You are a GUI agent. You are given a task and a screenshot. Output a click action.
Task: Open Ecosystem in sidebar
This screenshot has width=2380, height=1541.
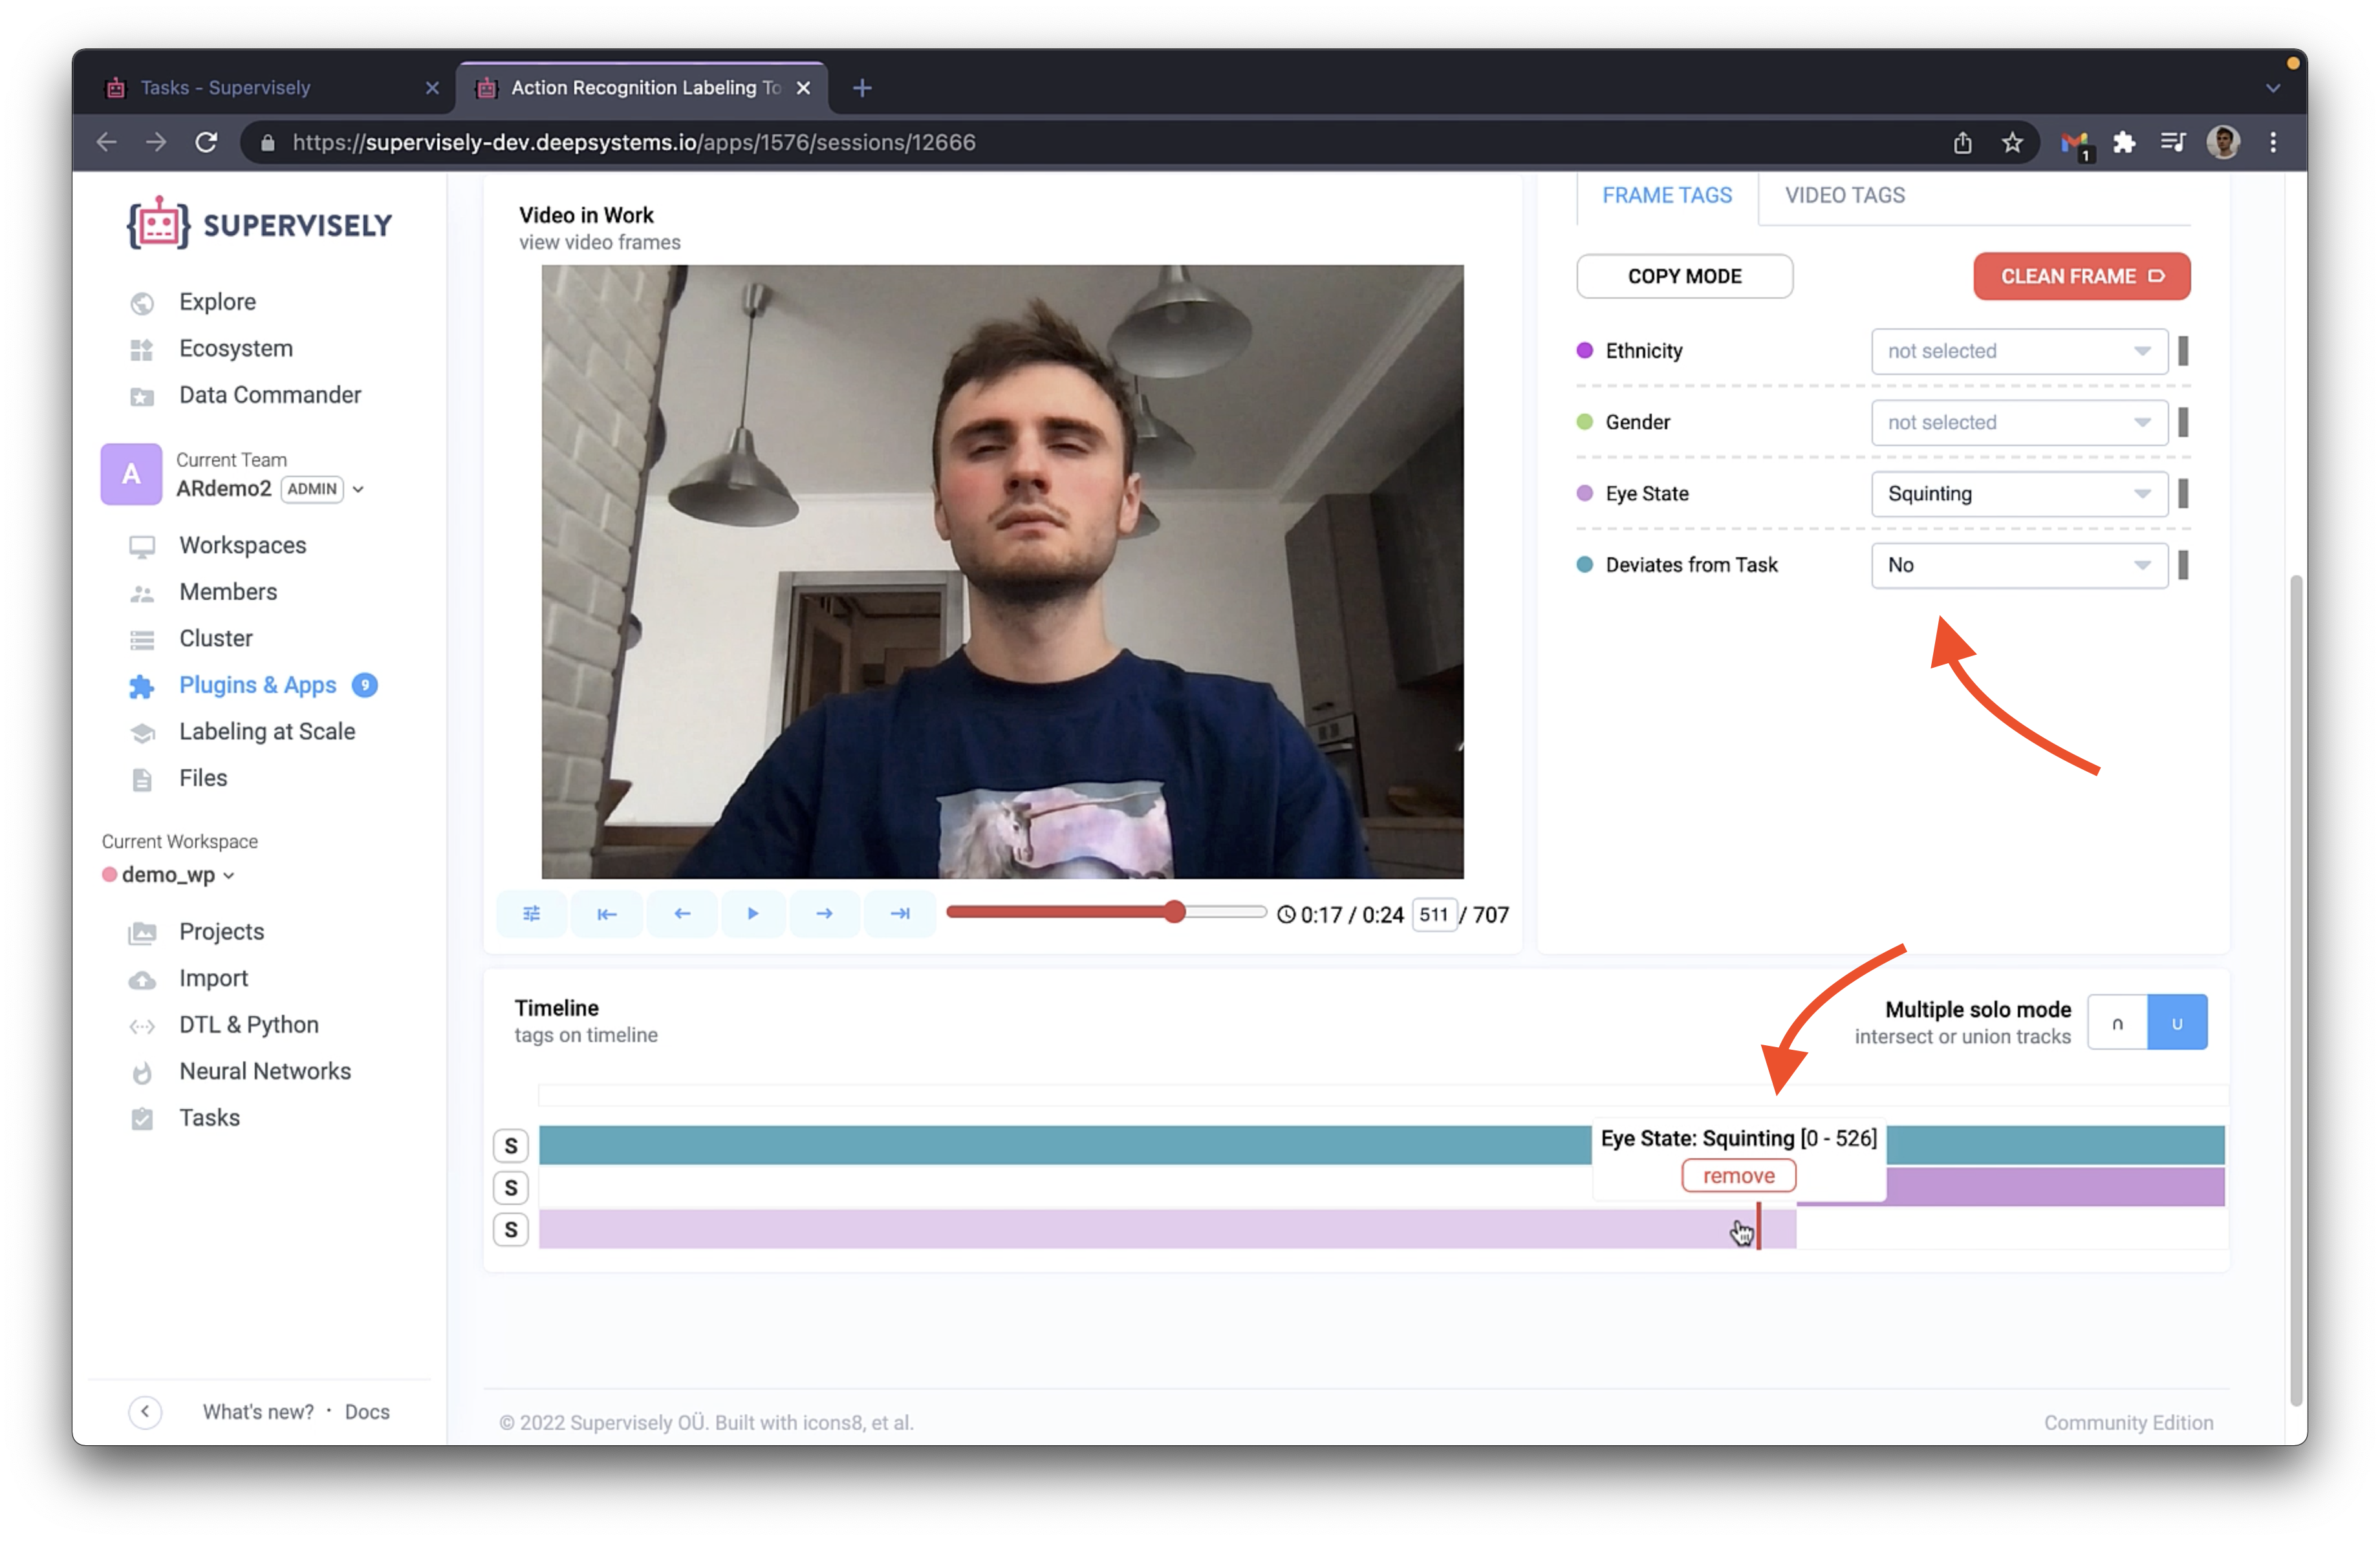[236, 349]
